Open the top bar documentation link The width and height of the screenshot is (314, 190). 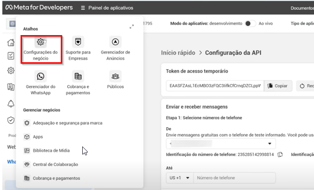[x=302, y=8]
